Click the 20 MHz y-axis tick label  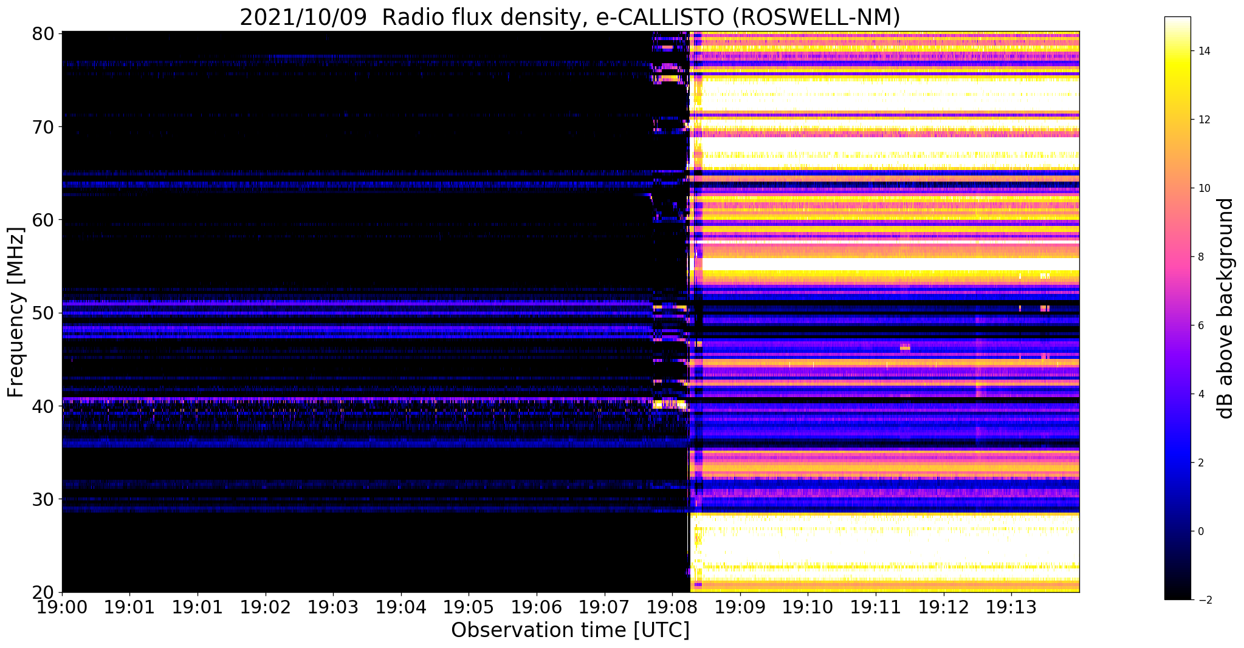point(43,592)
